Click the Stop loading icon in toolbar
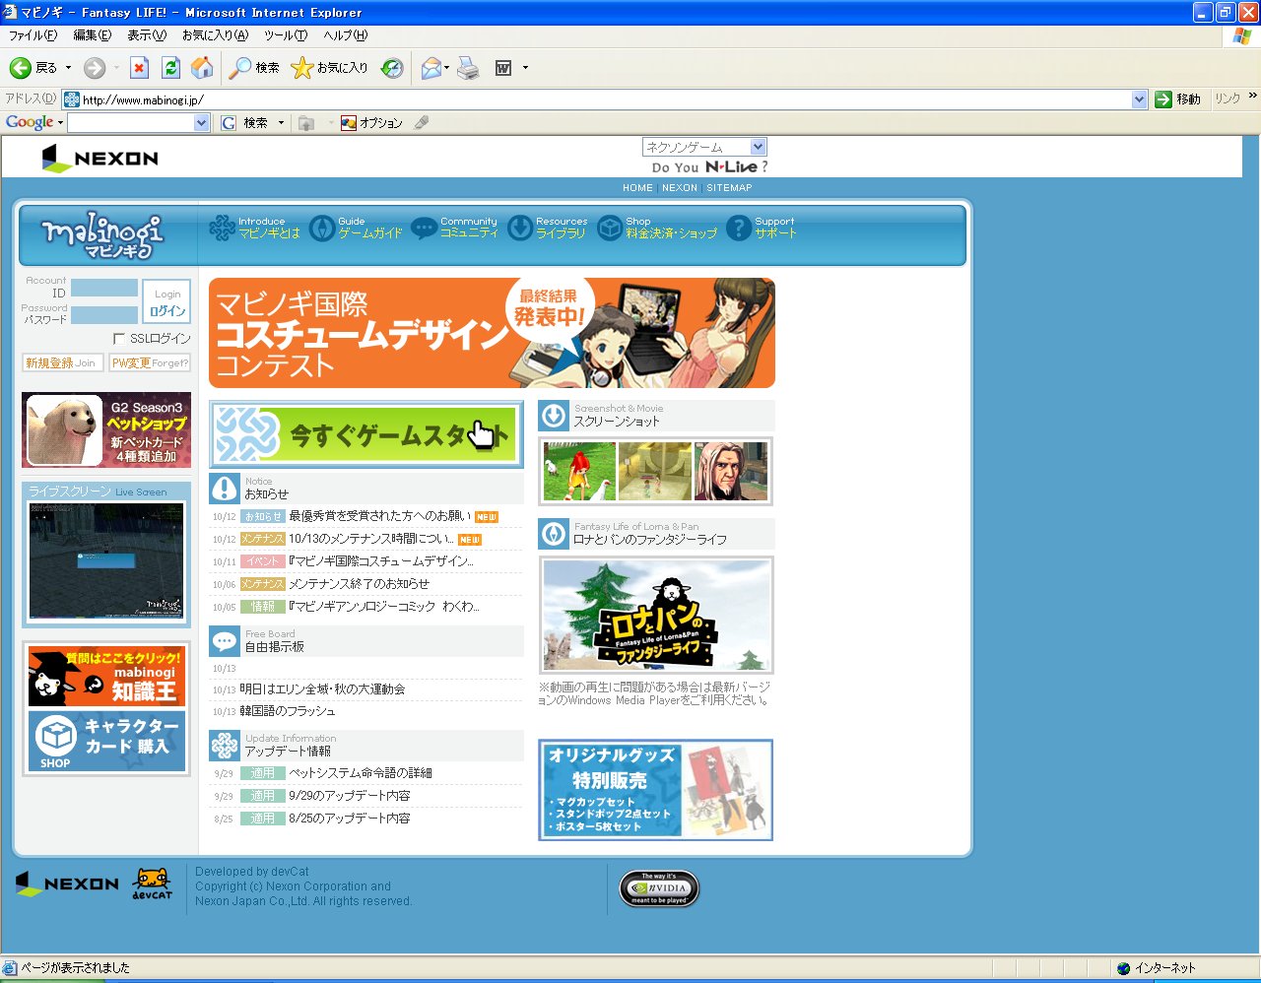The width and height of the screenshot is (1261, 983). 139,68
